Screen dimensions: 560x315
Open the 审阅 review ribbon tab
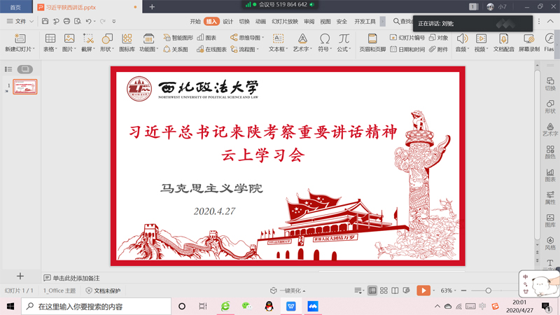(x=309, y=22)
